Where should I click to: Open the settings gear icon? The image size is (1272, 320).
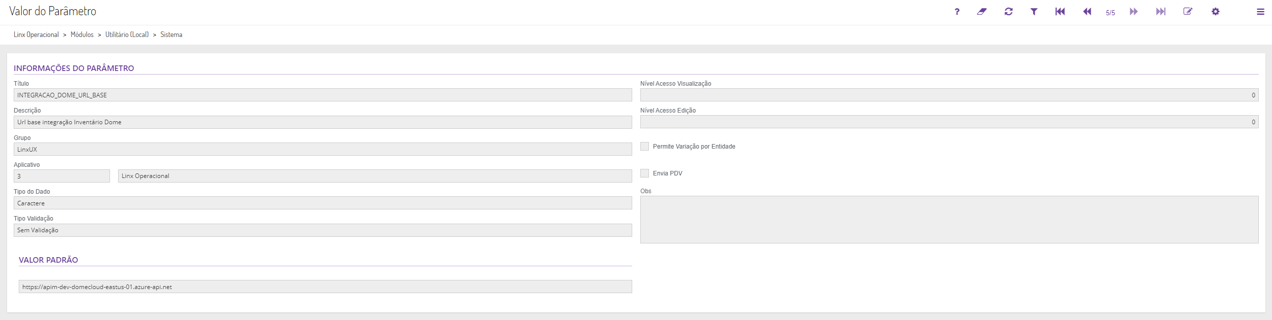[1215, 12]
